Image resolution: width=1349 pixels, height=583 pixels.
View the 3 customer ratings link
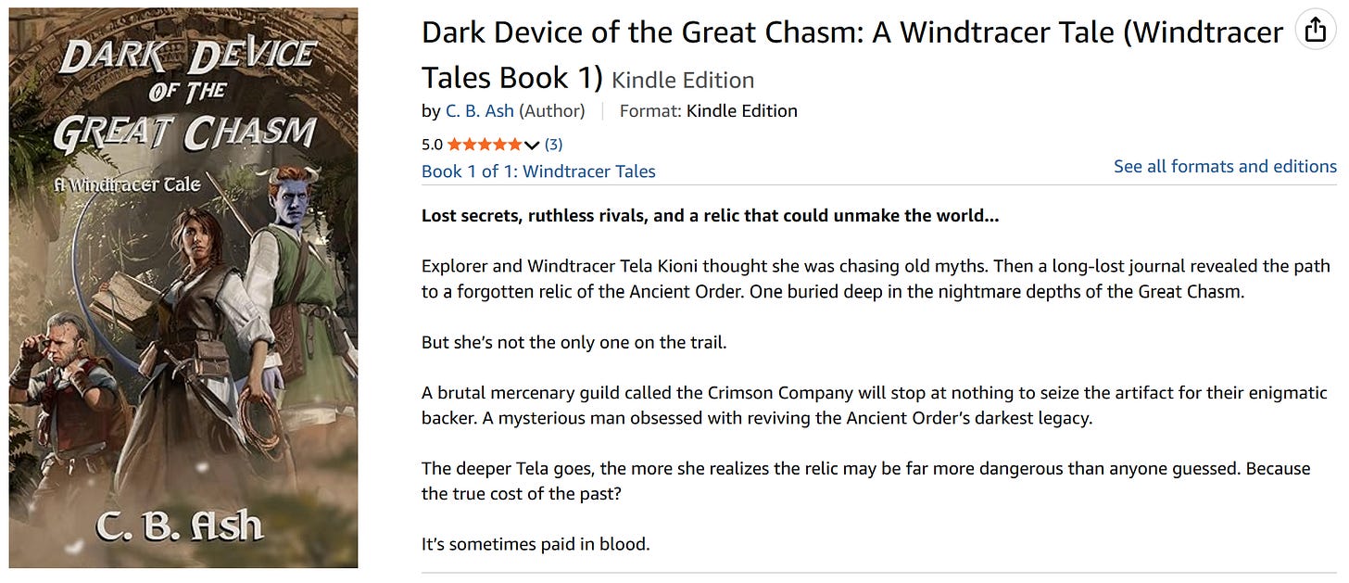tap(553, 144)
